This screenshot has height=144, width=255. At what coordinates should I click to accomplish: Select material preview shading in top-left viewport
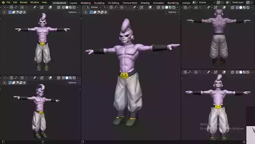pos(71,7)
